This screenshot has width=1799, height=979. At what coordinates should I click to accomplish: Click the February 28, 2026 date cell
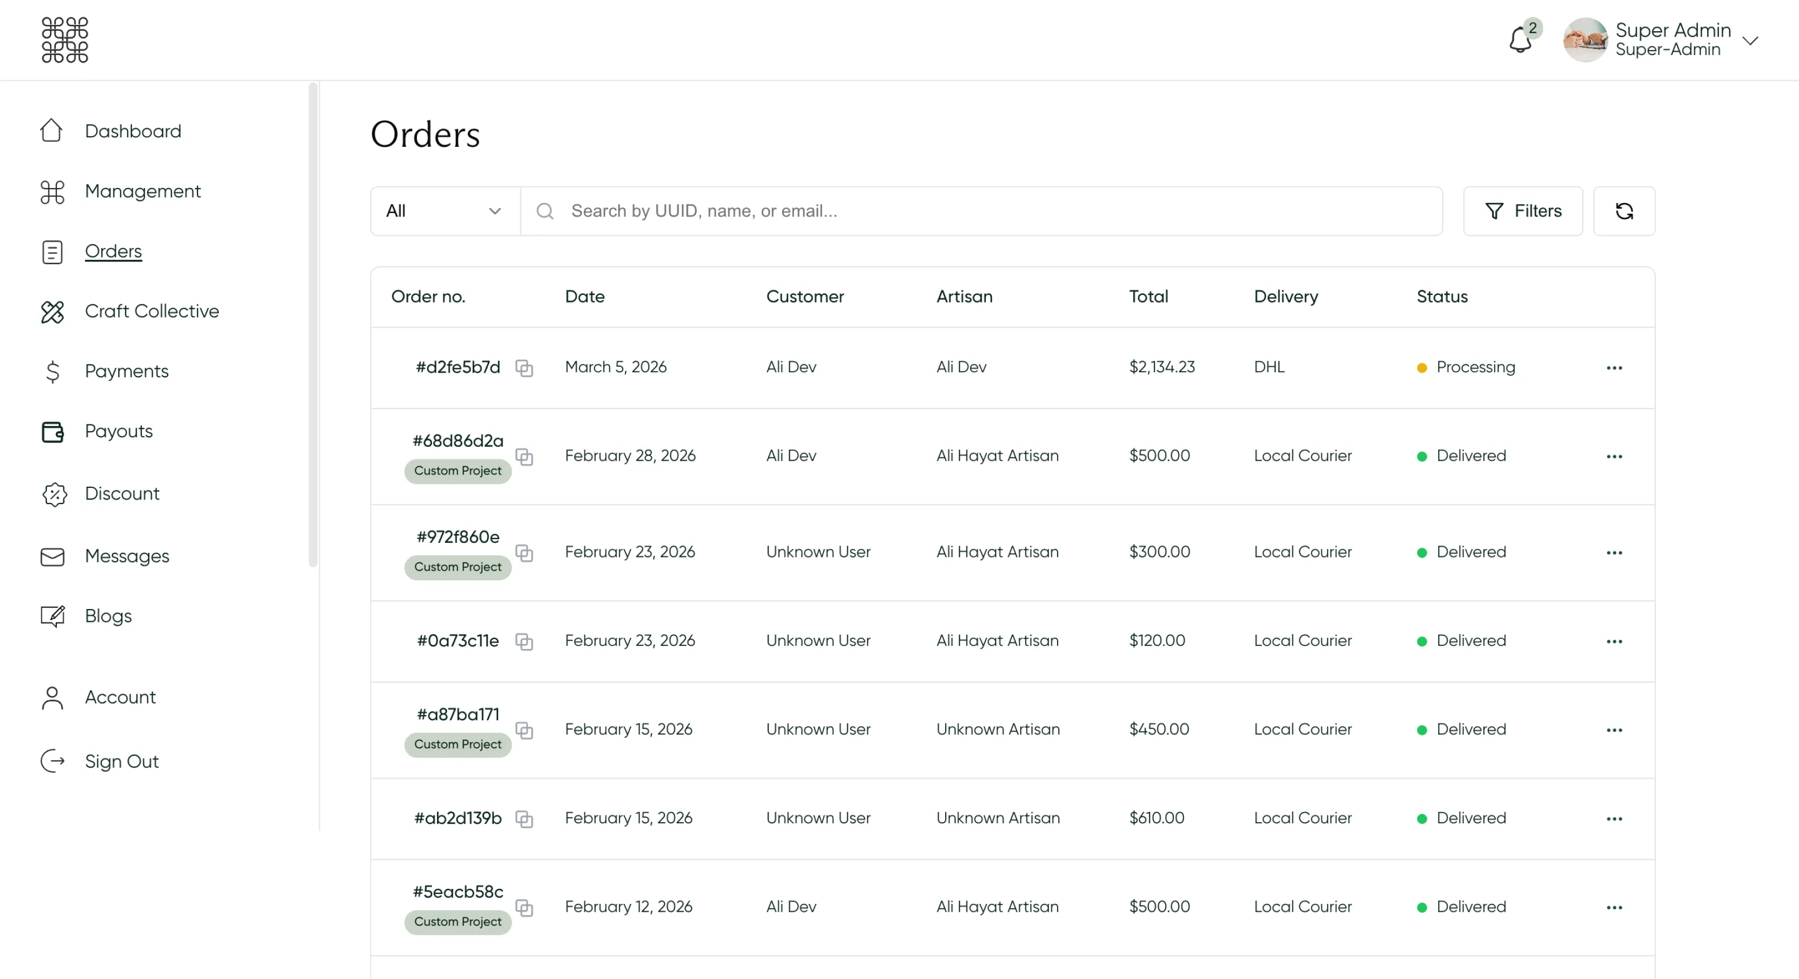(x=630, y=456)
